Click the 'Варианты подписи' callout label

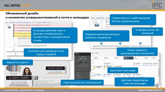click(x=18, y=62)
